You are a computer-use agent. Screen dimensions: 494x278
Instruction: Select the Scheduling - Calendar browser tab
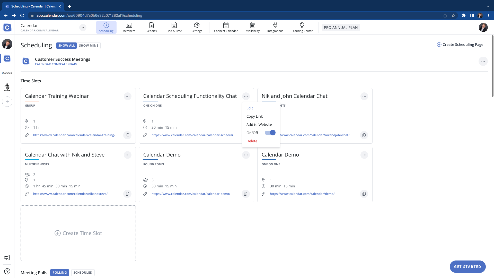33,6
